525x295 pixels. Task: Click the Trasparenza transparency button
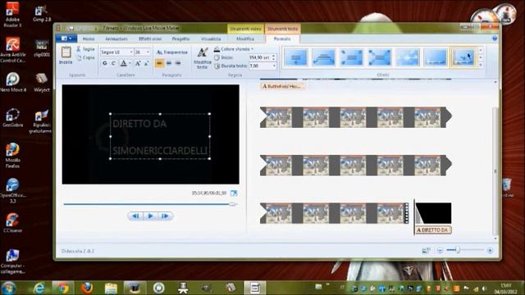coord(172,52)
